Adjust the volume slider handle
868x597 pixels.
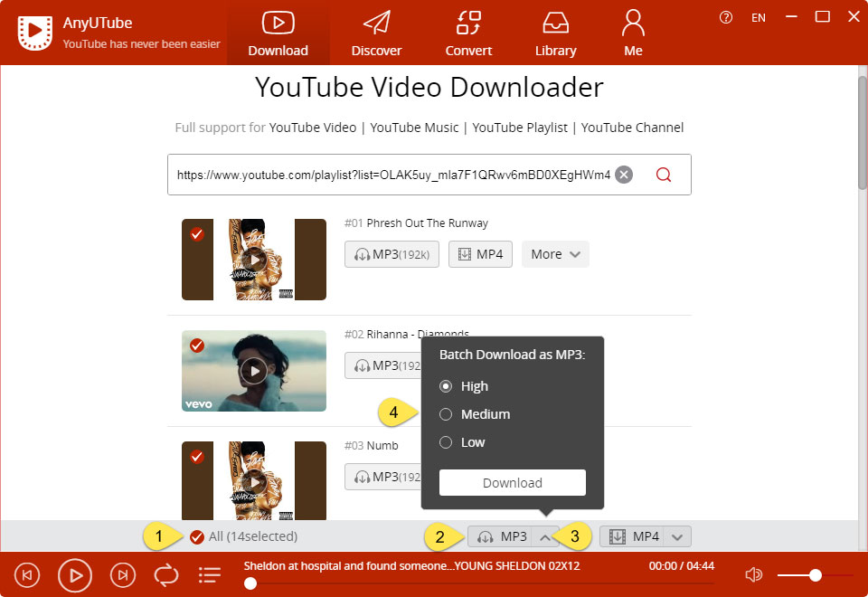(815, 575)
